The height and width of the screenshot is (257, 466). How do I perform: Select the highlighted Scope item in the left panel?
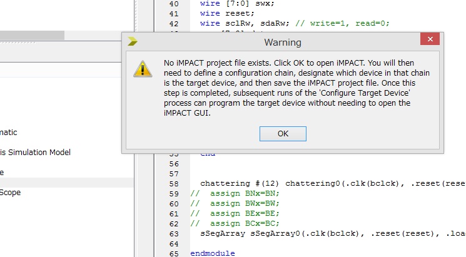[11, 193]
